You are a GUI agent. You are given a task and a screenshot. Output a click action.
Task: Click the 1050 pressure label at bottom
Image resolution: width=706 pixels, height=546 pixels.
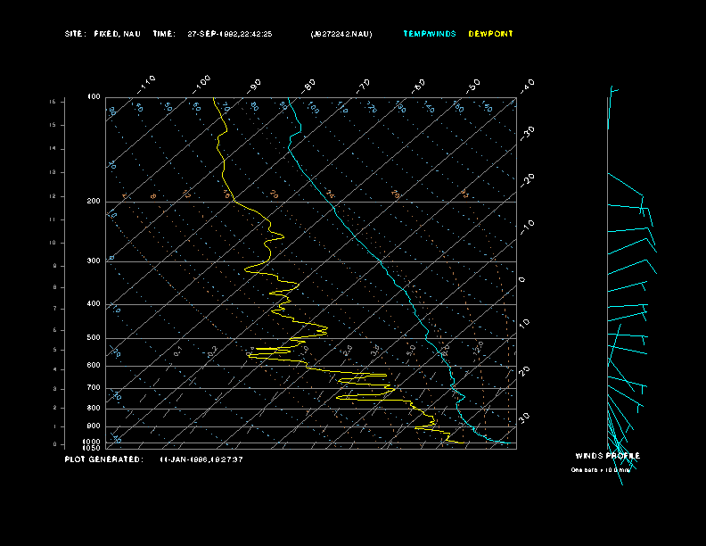(92, 448)
